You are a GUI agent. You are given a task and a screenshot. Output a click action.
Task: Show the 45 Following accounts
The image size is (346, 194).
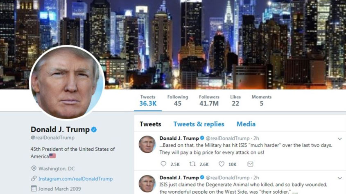pos(178,100)
